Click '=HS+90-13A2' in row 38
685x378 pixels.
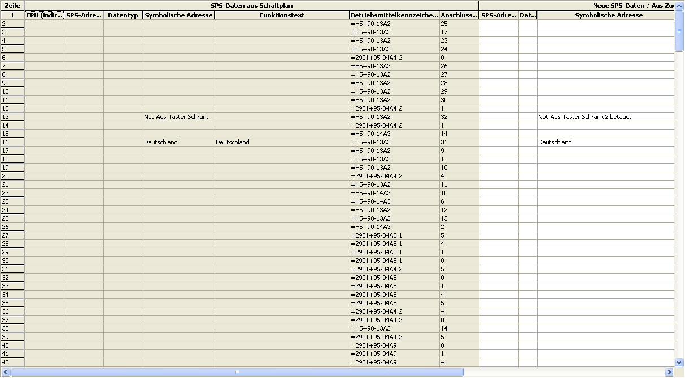(394, 328)
